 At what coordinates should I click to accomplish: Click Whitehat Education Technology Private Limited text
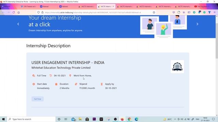click(x=61, y=68)
